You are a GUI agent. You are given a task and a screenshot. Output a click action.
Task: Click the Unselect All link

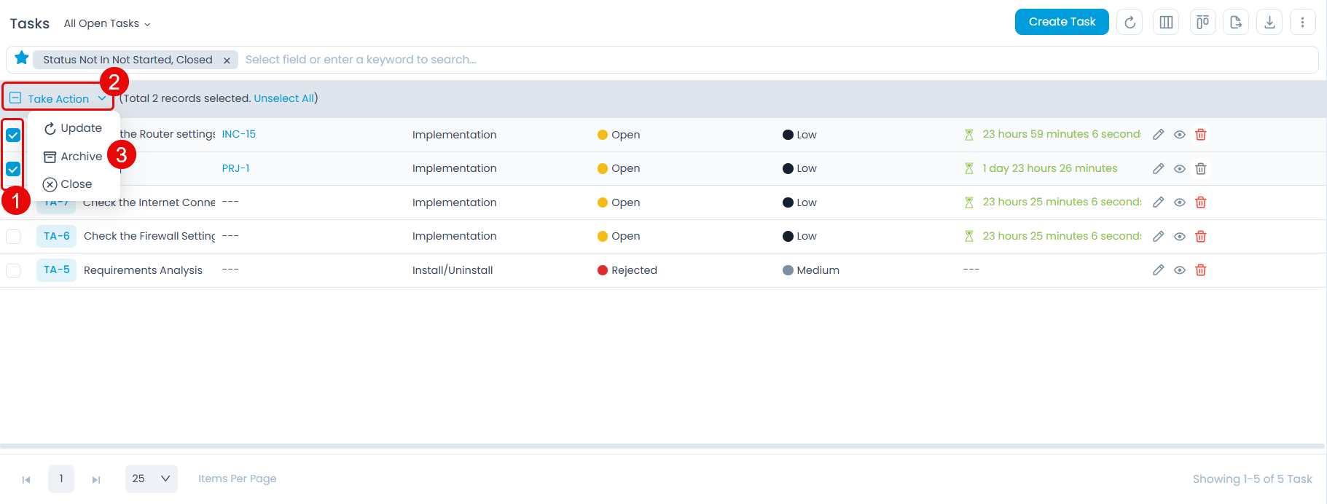(283, 98)
